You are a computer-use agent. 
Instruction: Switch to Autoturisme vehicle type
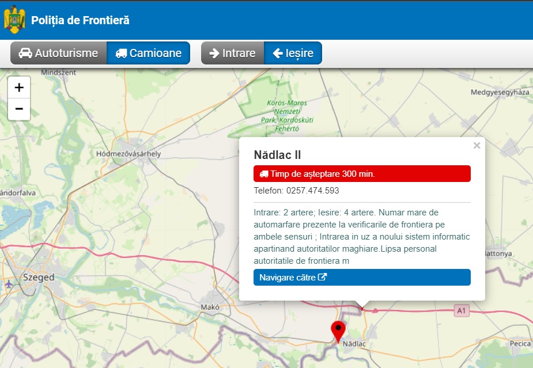tap(59, 53)
